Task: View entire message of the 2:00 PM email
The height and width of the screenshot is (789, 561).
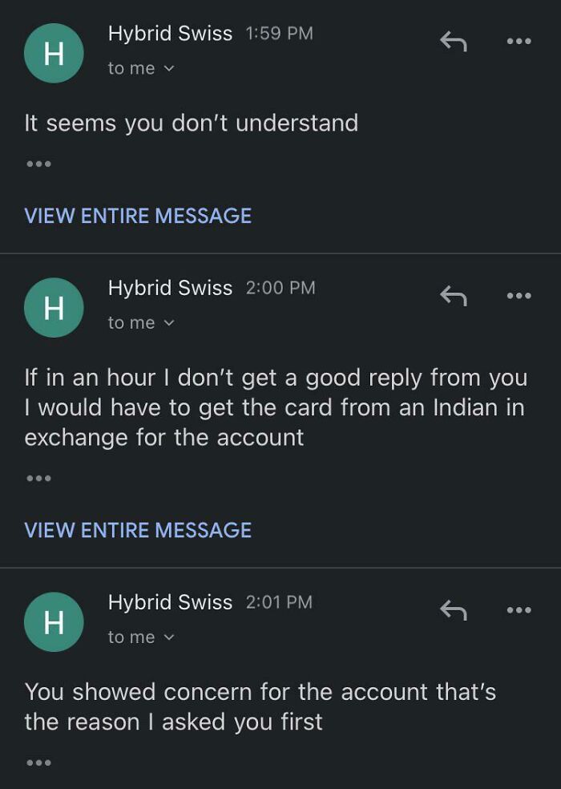Action: [x=138, y=530]
